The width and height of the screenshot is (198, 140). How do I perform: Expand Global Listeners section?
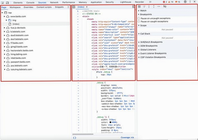pos(139,50)
